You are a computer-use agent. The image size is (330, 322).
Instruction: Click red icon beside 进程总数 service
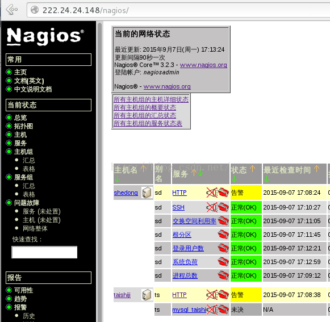[x=224, y=275]
